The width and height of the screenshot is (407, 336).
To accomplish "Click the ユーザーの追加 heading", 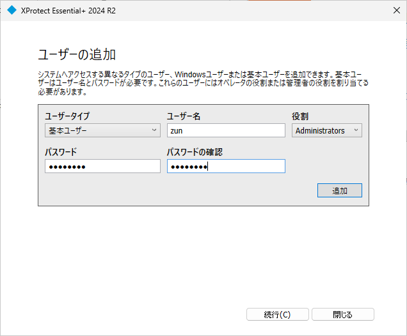I will (x=77, y=55).
